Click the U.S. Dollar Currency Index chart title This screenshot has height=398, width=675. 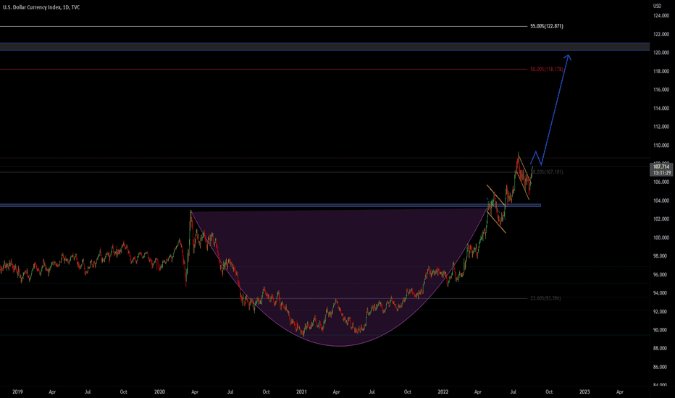tap(41, 7)
